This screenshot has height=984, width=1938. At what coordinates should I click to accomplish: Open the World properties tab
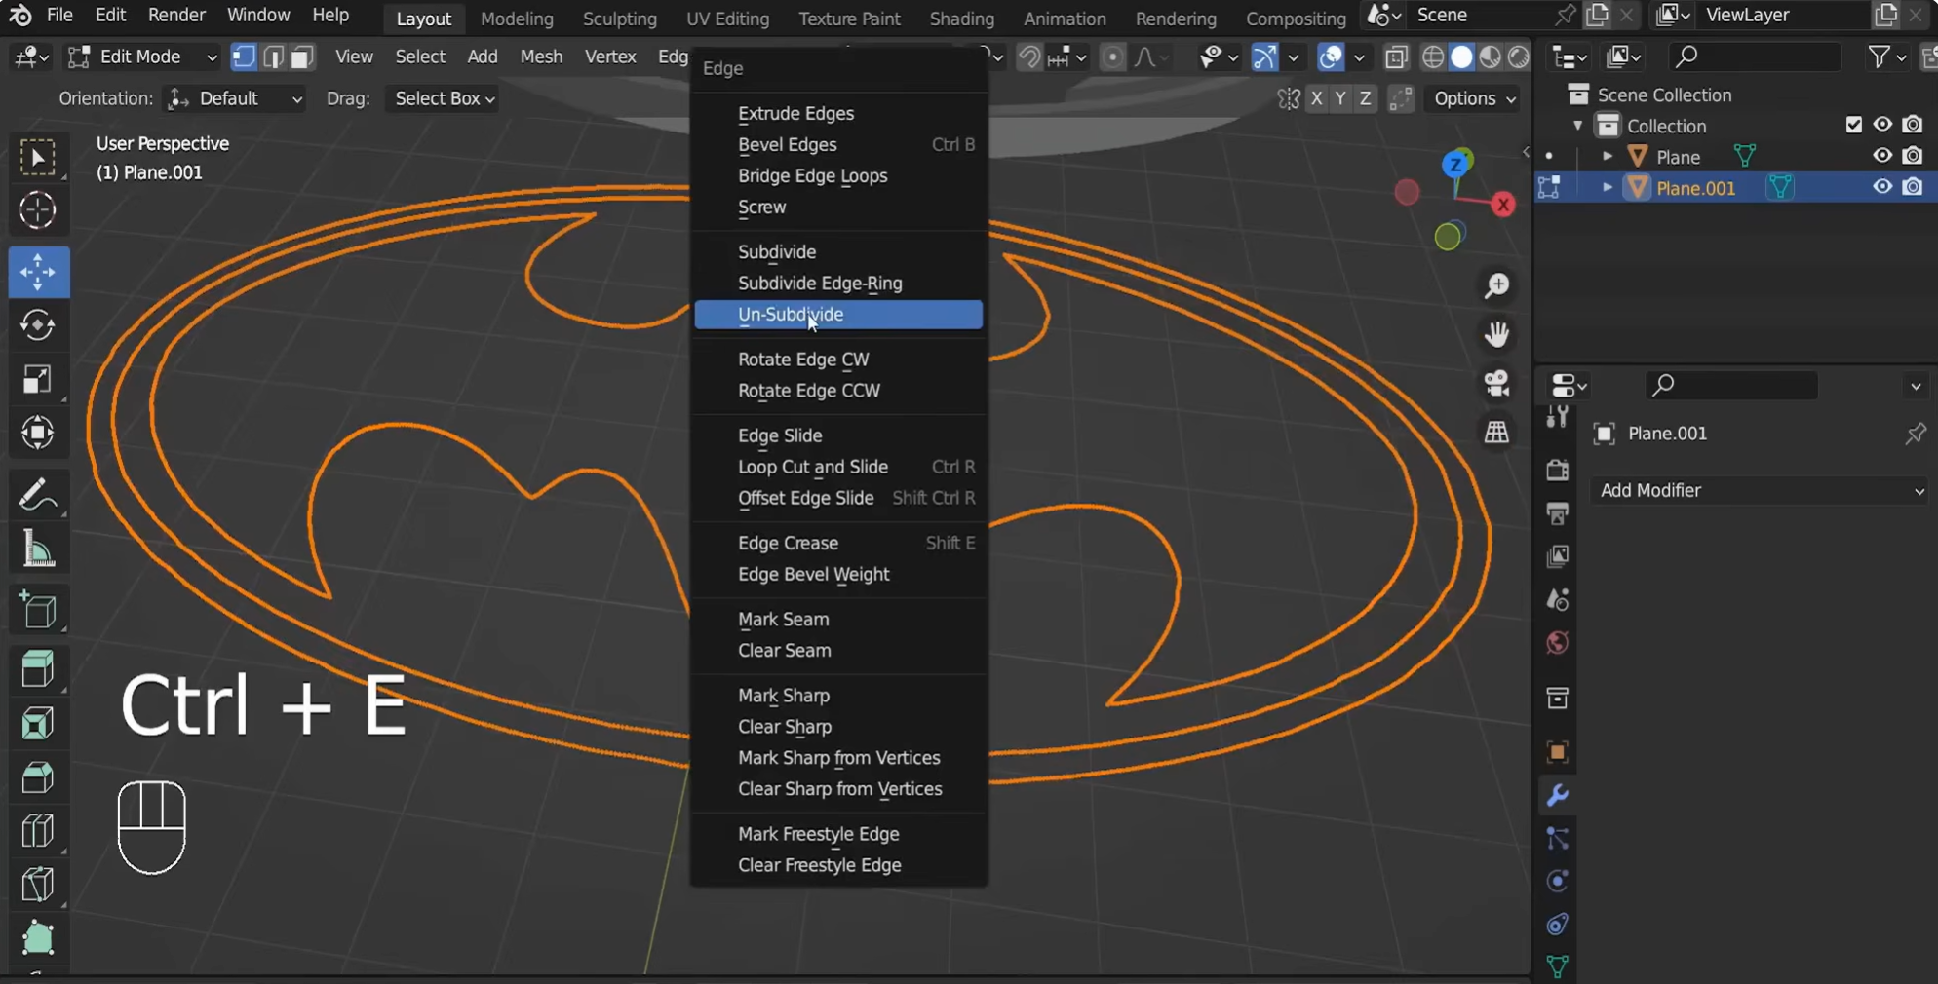[x=1557, y=643]
